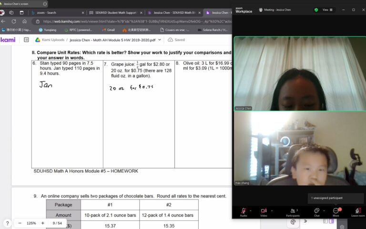Click the handwritten Jan answer
Viewport: 366px width, 229px height.
point(46,84)
